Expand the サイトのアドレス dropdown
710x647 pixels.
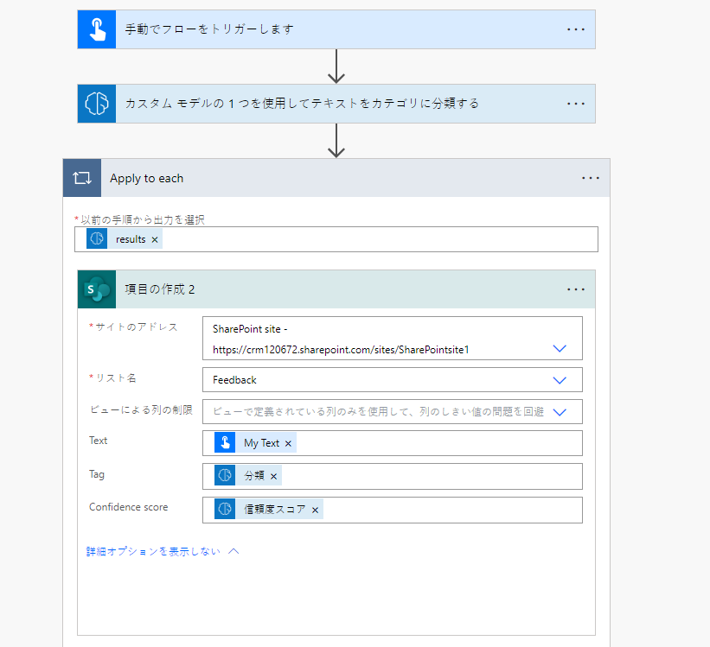click(x=560, y=348)
